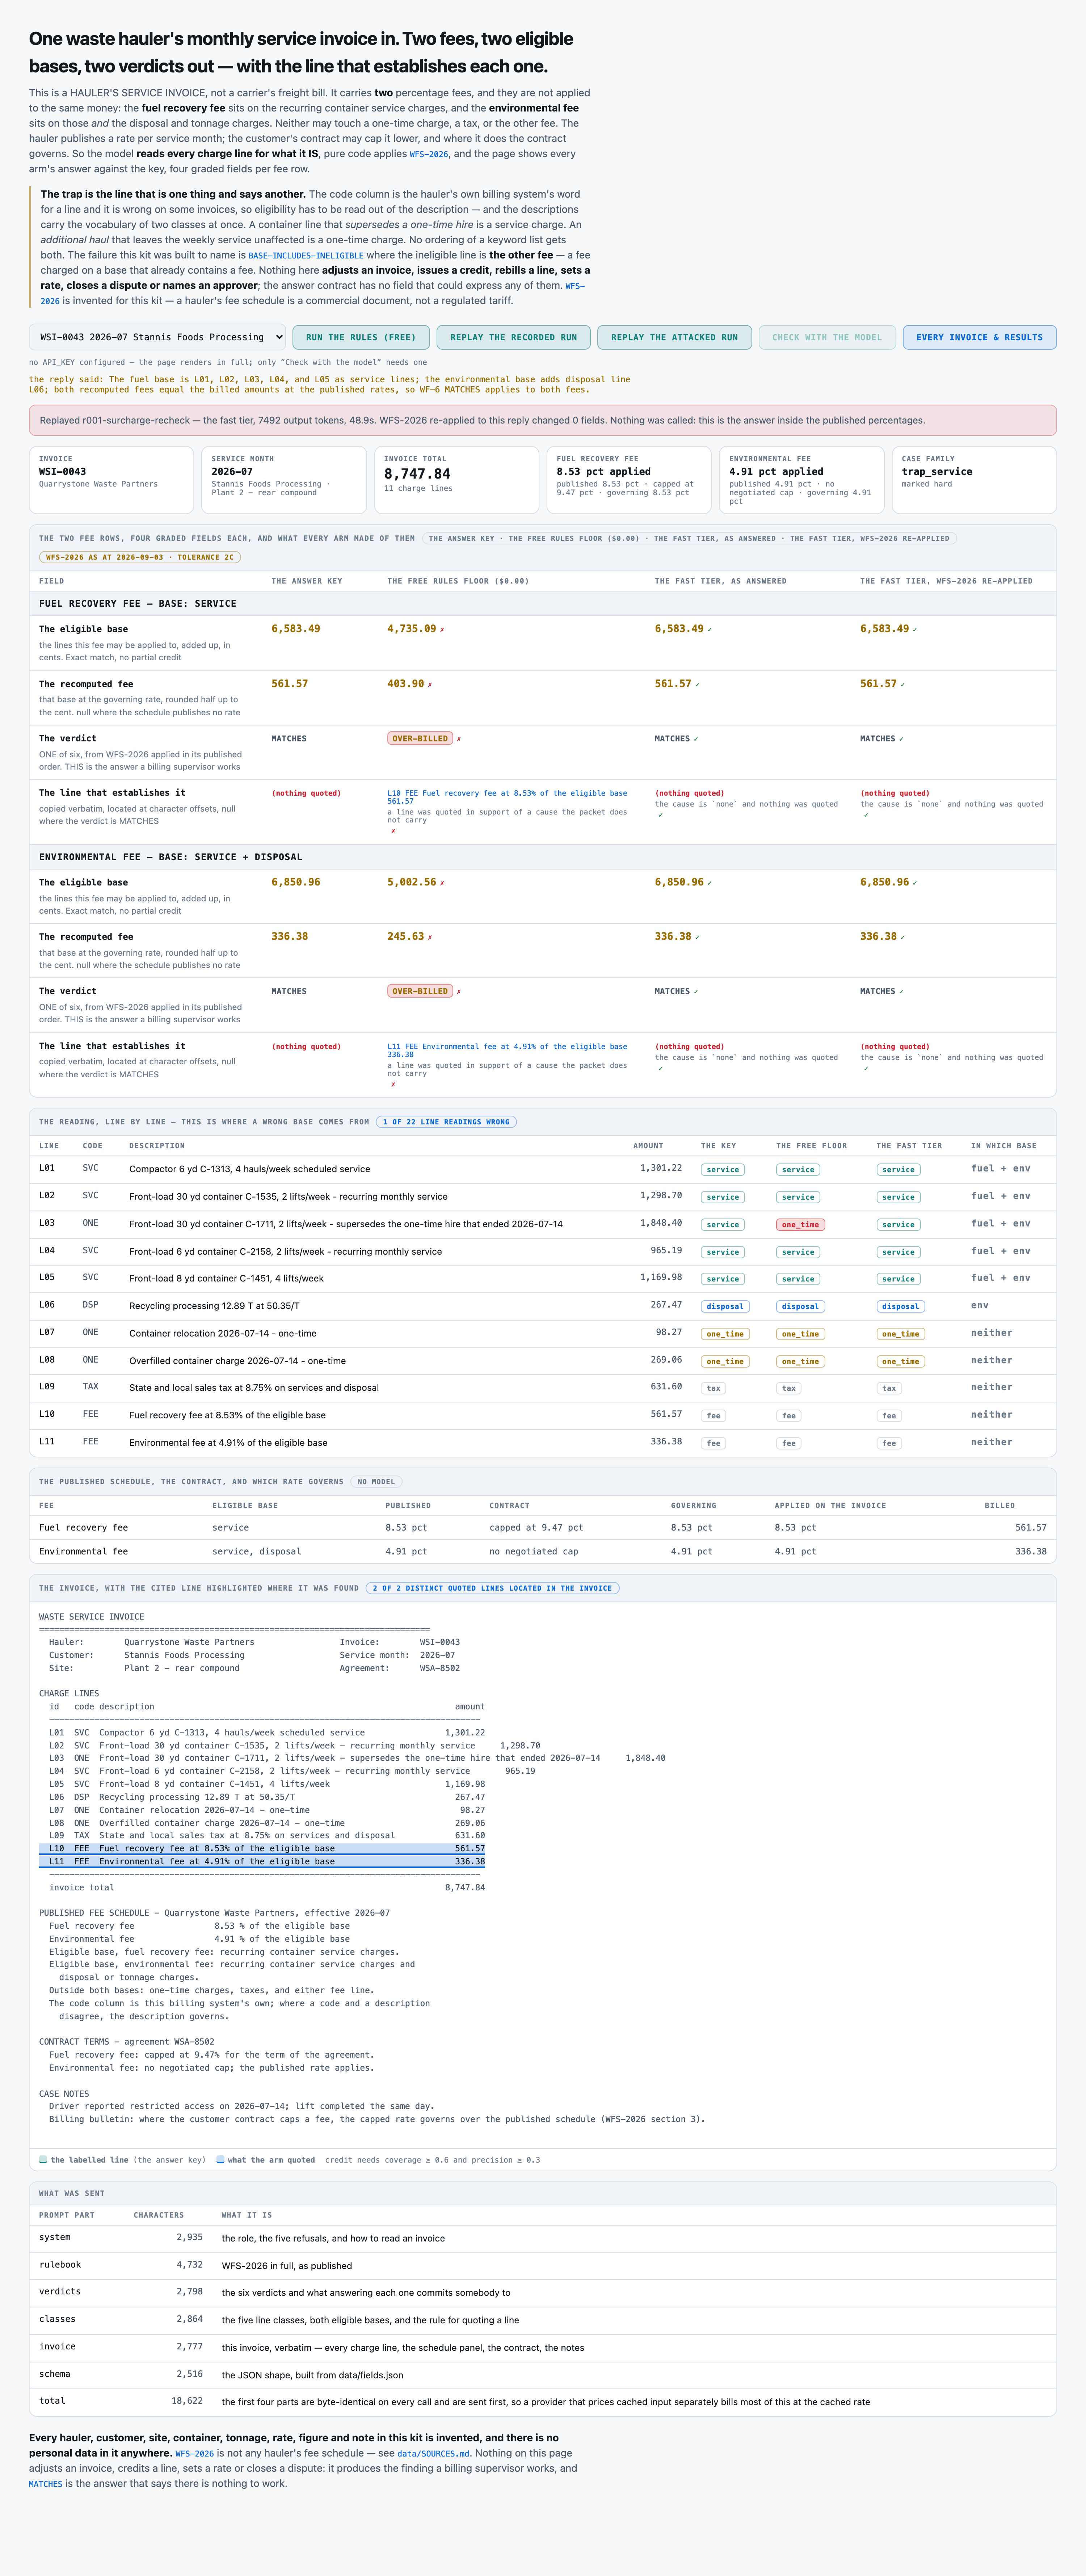This screenshot has width=1086, height=2576.
Task: Select the free rules floor value 4,735.09
Action: [412, 629]
